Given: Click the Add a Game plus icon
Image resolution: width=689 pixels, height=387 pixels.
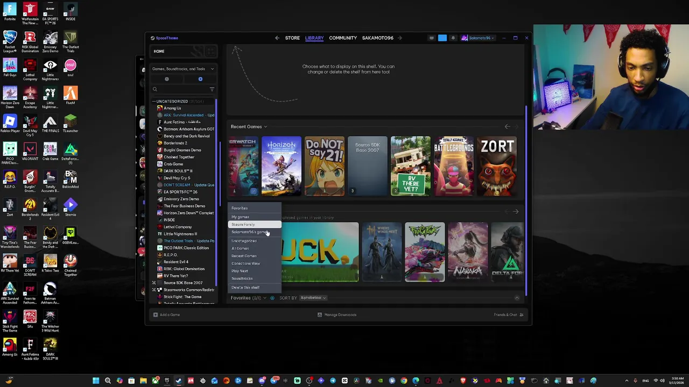Looking at the screenshot, I should tap(156, 315).
